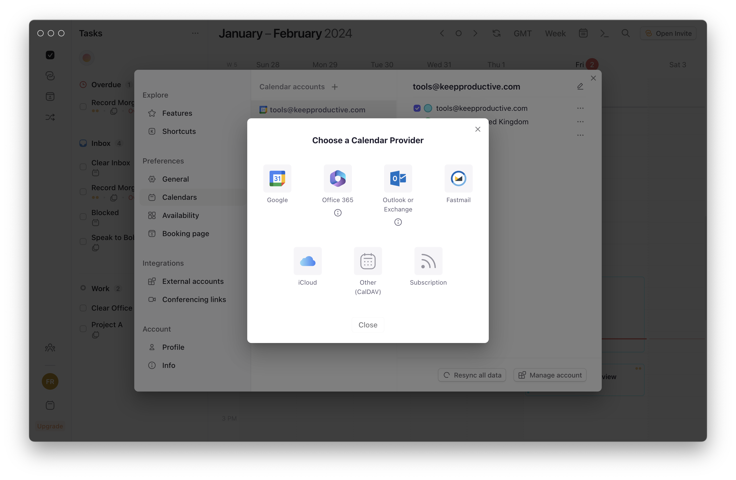Click calendar icon in sidebar bottom
The image size is (736, 480).
click(50, 405)
